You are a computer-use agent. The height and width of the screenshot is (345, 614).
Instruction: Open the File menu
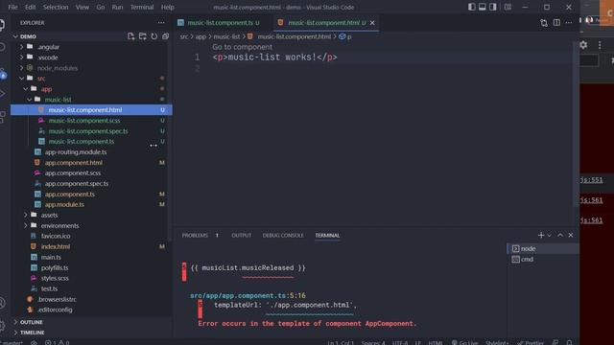click(x=12, y=7)
